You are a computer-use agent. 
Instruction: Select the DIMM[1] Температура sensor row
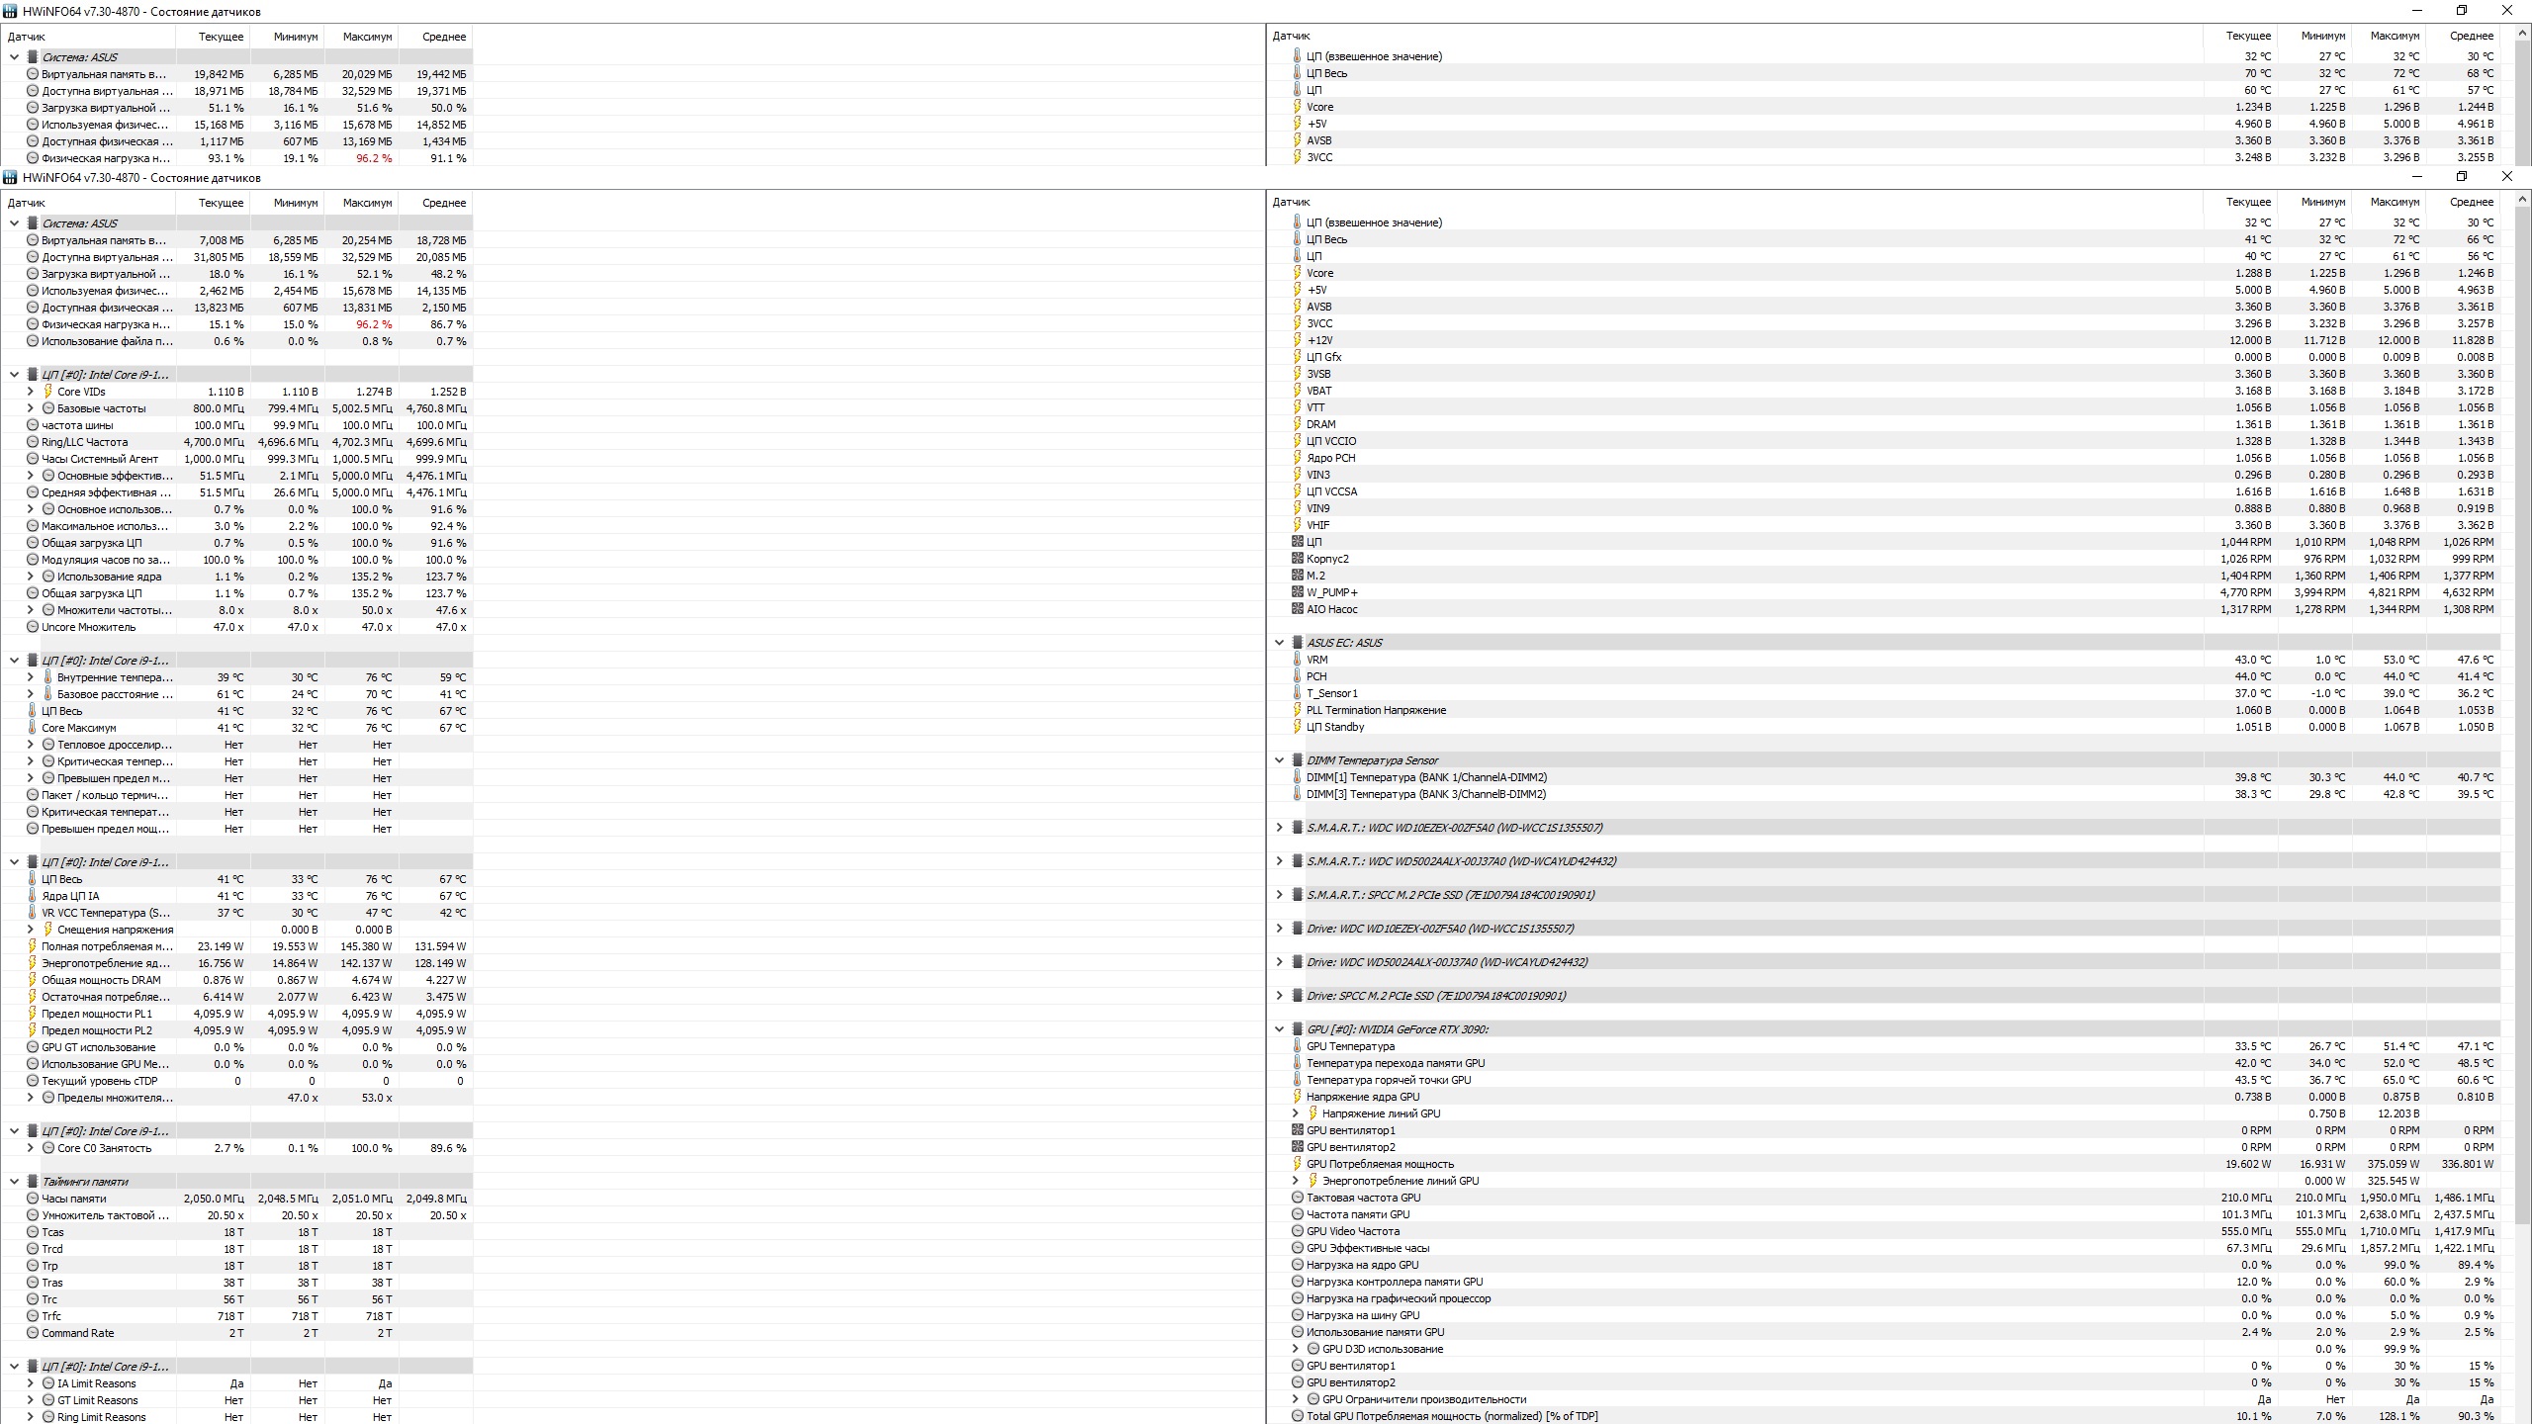pos(1426,777)
